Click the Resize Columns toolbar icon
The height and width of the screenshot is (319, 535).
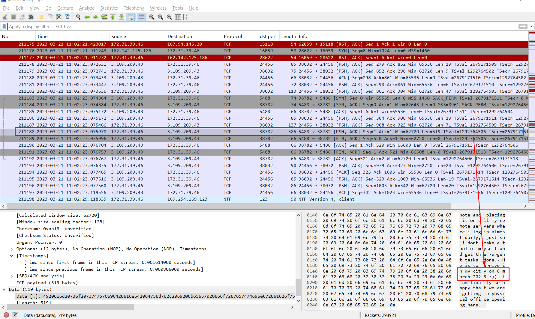186,17
